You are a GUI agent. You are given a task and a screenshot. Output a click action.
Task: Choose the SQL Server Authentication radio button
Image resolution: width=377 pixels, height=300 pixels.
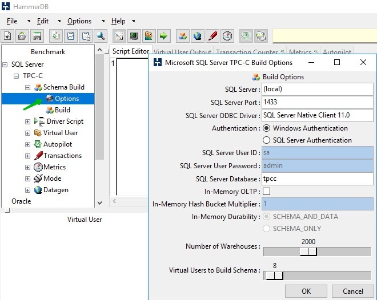[x=266, y=140]
